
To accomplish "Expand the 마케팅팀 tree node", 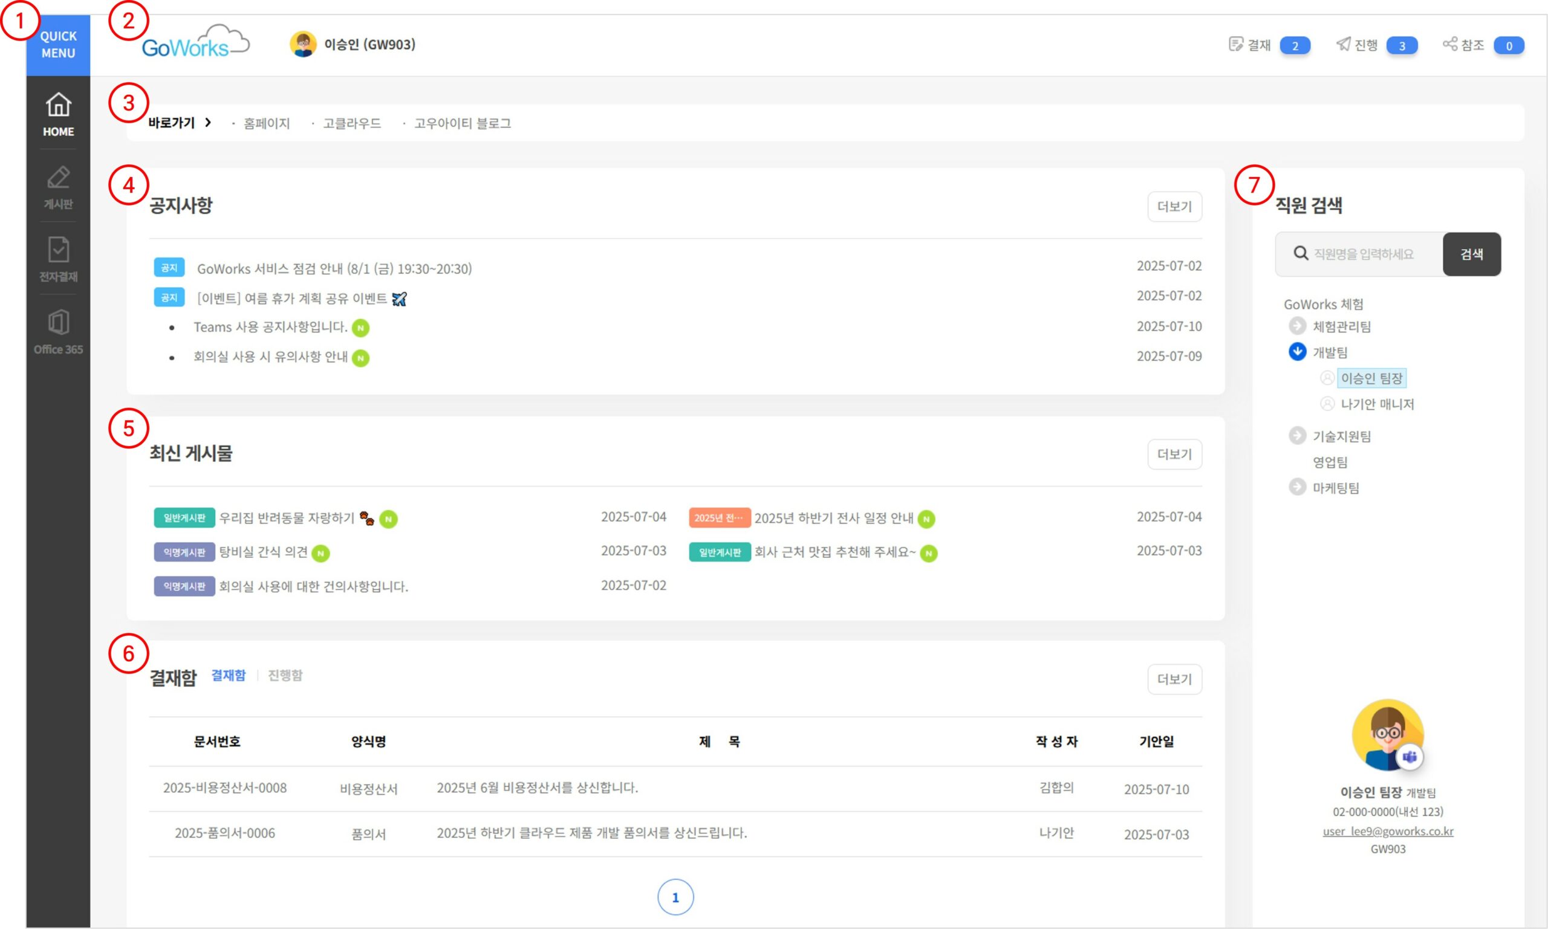I will click(x=1298, y=487).
